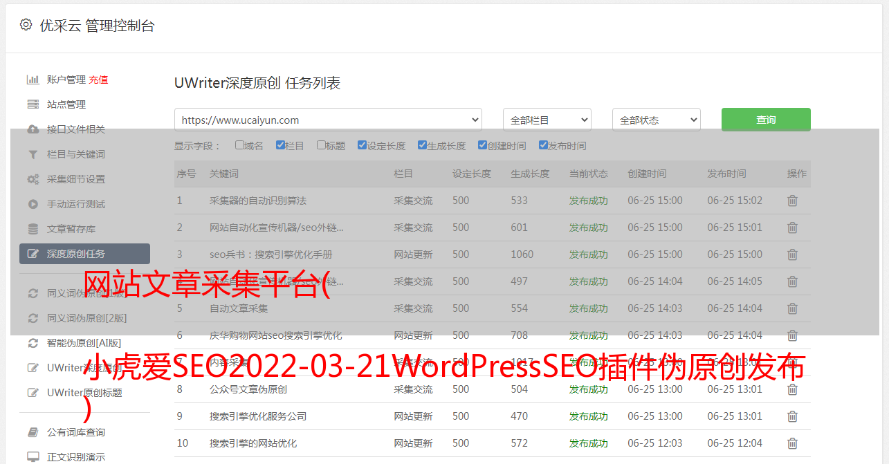Open UWriter原创标题 in the sidebar
Viewport: 889px width, 464px height.
click(84, 393)
